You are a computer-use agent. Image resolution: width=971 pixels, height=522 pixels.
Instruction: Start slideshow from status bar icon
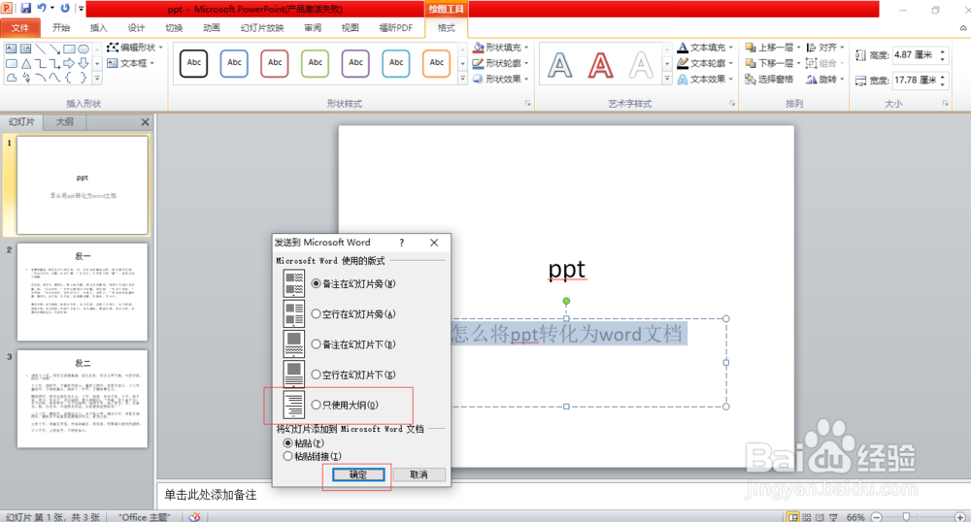point(833,517)
